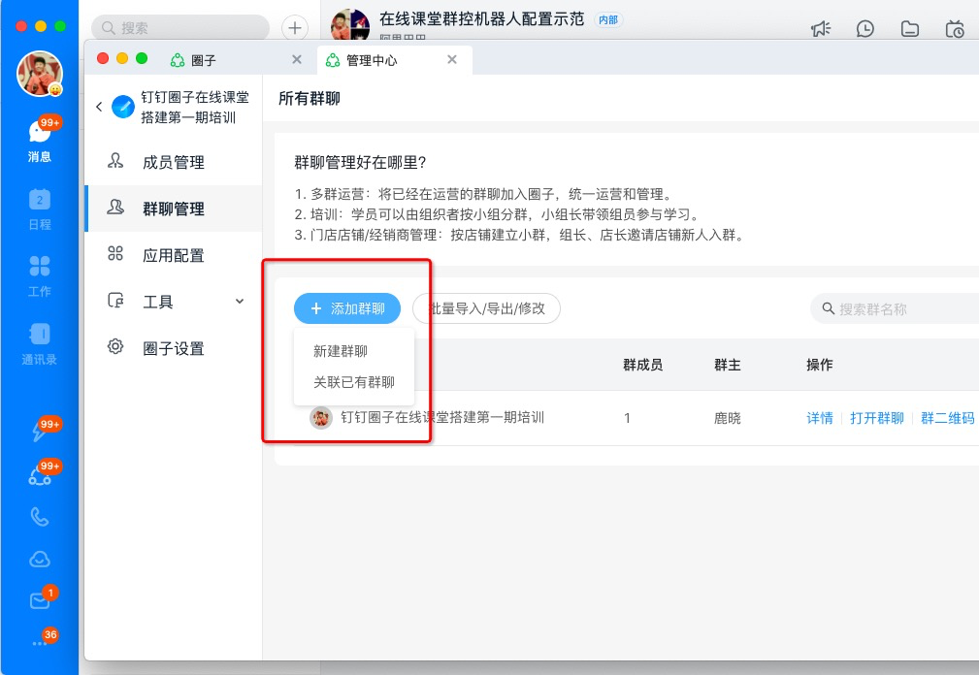Click the megaphone announcement icon in chat header
This screenshot has width=979, height=675.
pyautogui.click(x=821, y=29)
